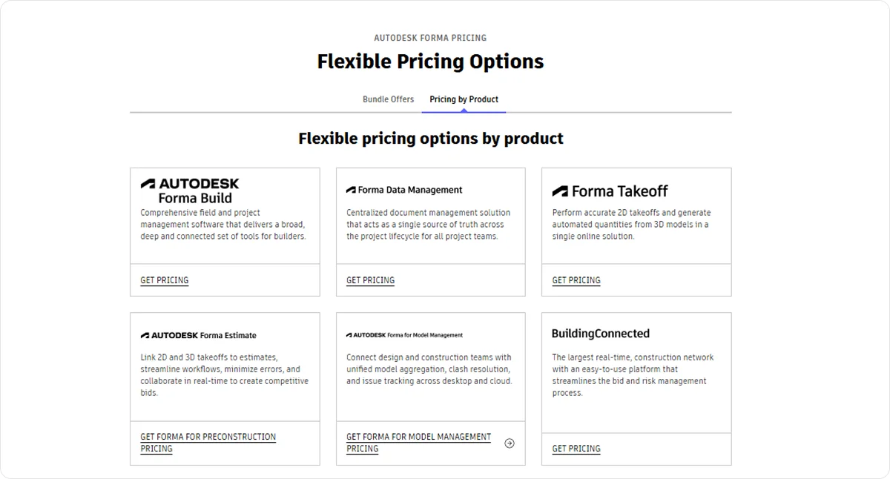The width and height of the screenshot is (890, 479).
Task: Open Get Pricing under Forma Build
Action: [164, 280]
